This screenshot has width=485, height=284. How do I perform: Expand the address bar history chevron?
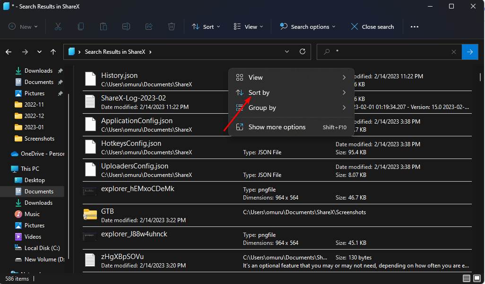(287, 52)
